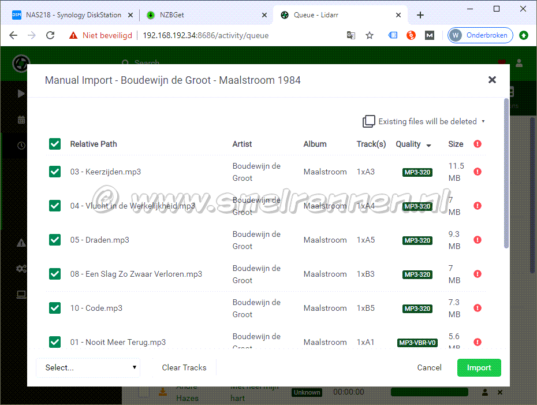
Task: Open a new browser tab
Action: 420,15
